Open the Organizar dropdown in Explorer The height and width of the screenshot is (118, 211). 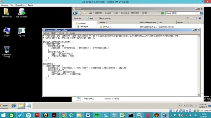click(79, 18)
